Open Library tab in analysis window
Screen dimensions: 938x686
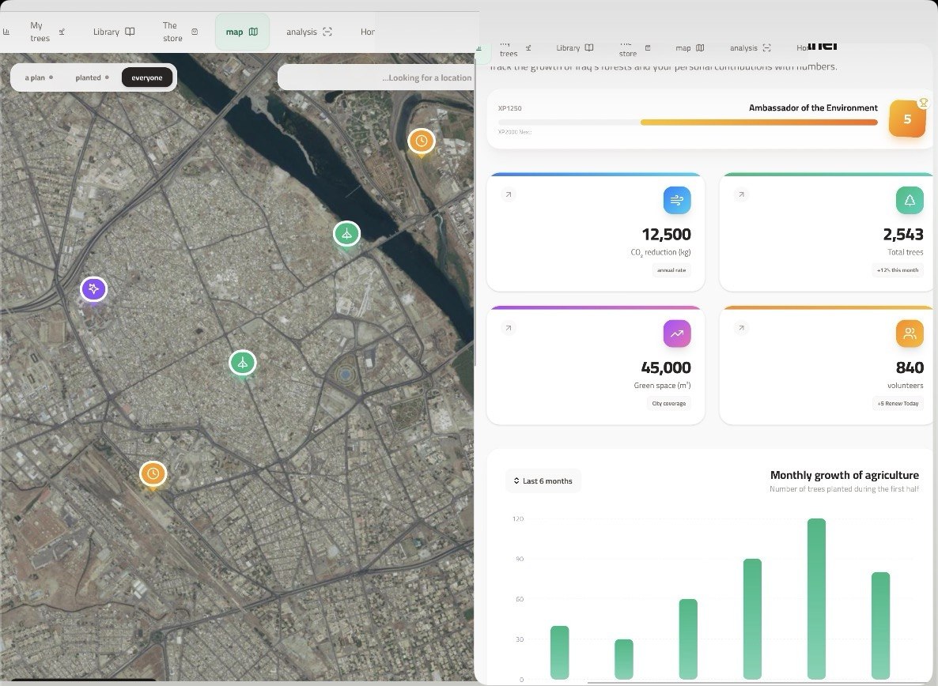click(574, 47)
